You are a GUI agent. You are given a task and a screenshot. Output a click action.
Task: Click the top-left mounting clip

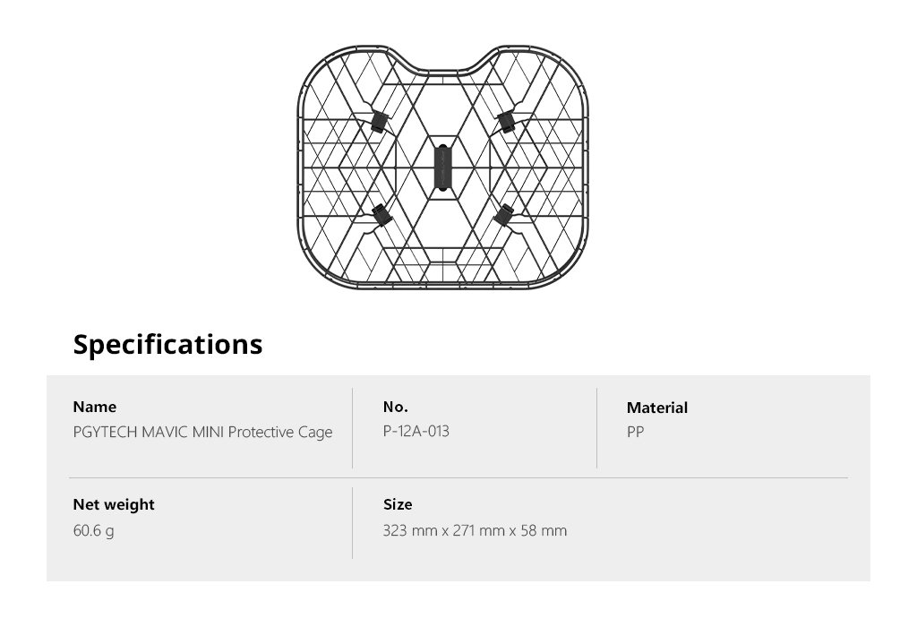[379, 121]
